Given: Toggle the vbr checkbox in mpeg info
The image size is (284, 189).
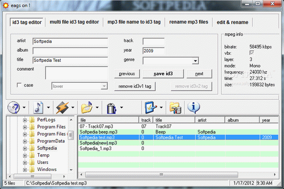Looking at the screenshot, I should click(252, 53).
